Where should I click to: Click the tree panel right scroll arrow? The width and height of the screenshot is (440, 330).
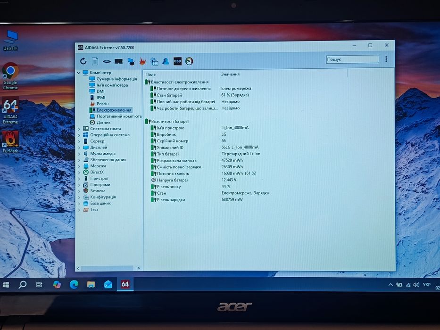[x=139, y=268]
